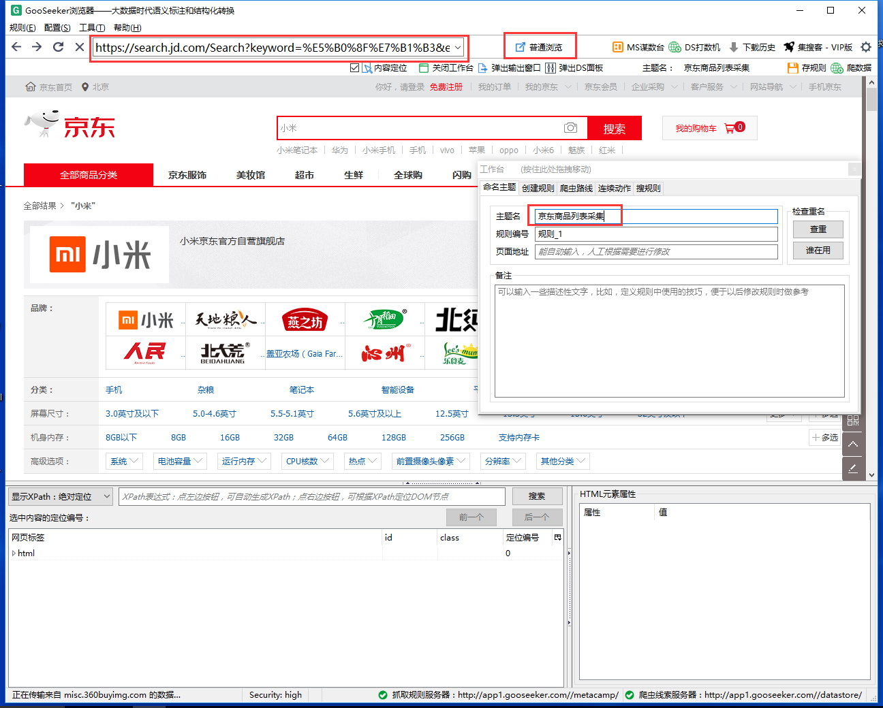Click red 搜索 button on JD

(x=614, y=129)
